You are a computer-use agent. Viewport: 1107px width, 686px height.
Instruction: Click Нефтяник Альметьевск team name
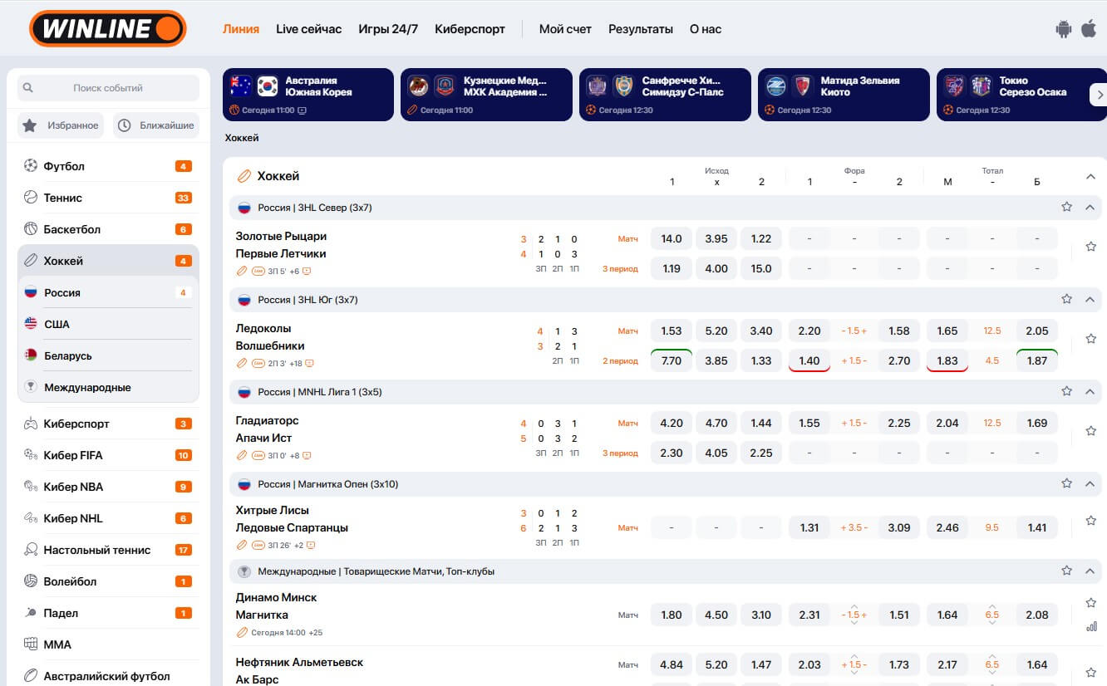[299, 662]
